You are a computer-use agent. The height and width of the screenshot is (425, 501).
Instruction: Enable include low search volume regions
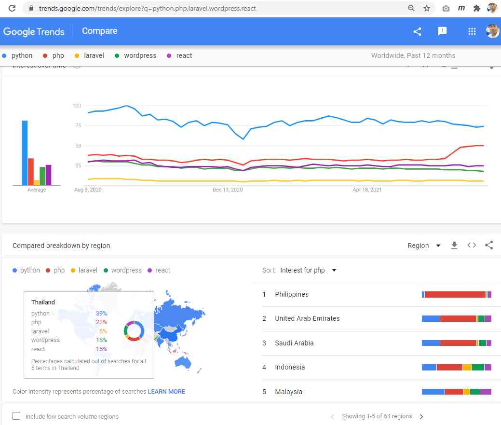coord(16,416)
